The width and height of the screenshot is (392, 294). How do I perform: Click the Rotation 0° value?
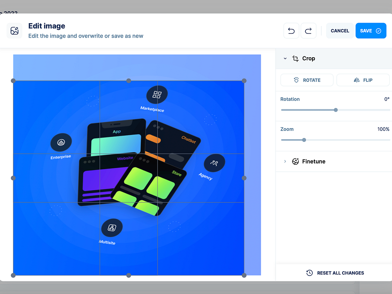coord(387,99)
